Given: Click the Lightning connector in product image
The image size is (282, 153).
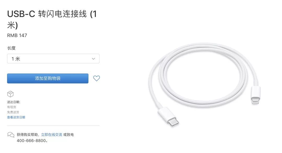Looking at the screenshot, I should pos(255,95).
